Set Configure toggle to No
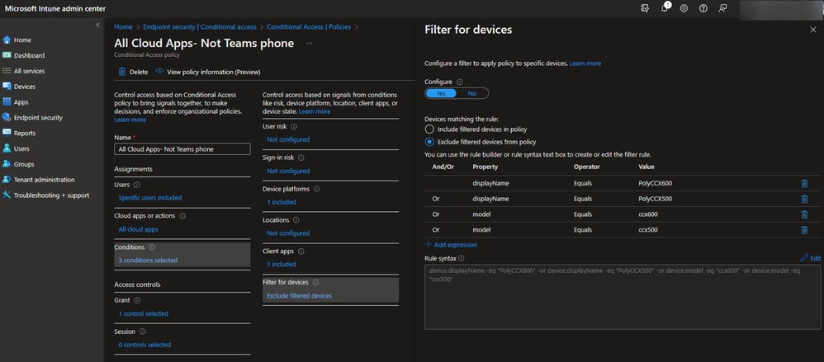This screenshot has height=362, width=824. tap(471, 93)
